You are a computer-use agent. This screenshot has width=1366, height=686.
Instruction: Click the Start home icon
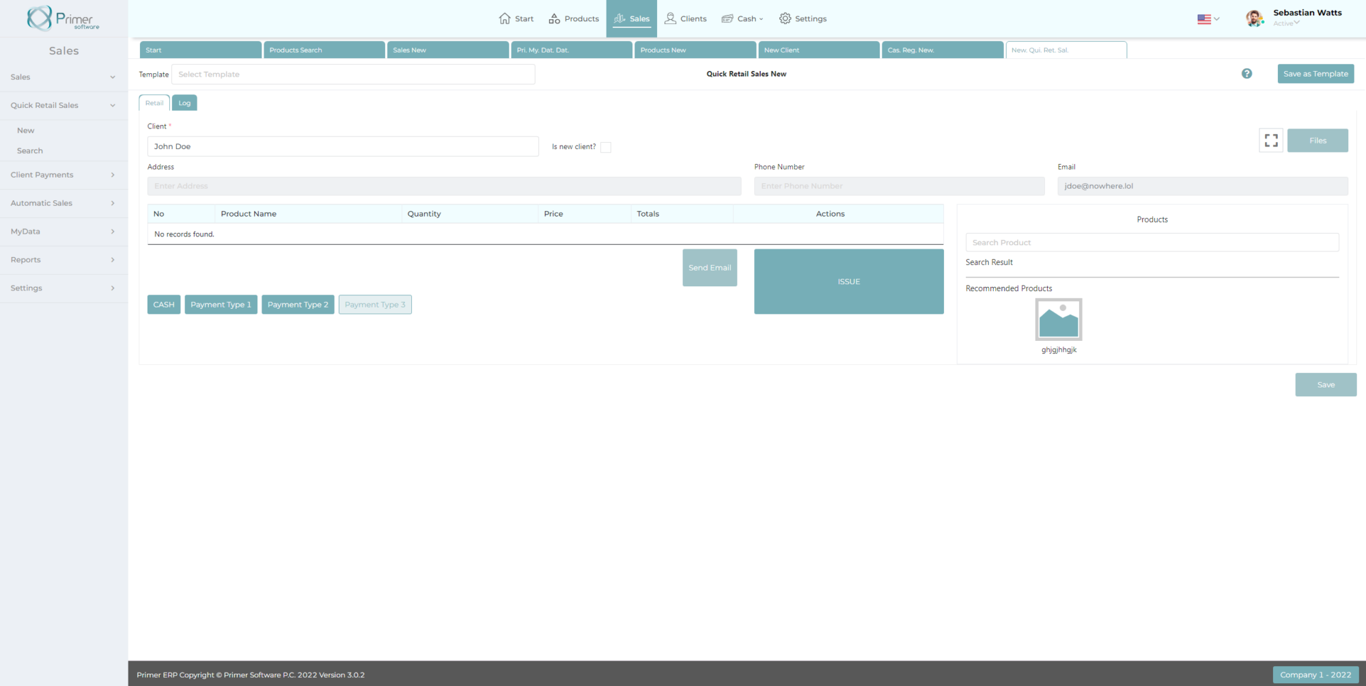[505, 18]
